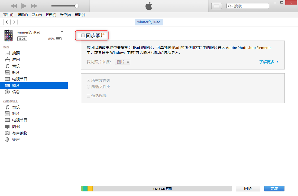Enable the 同步照片 checkbox

(x=83, y=35)
